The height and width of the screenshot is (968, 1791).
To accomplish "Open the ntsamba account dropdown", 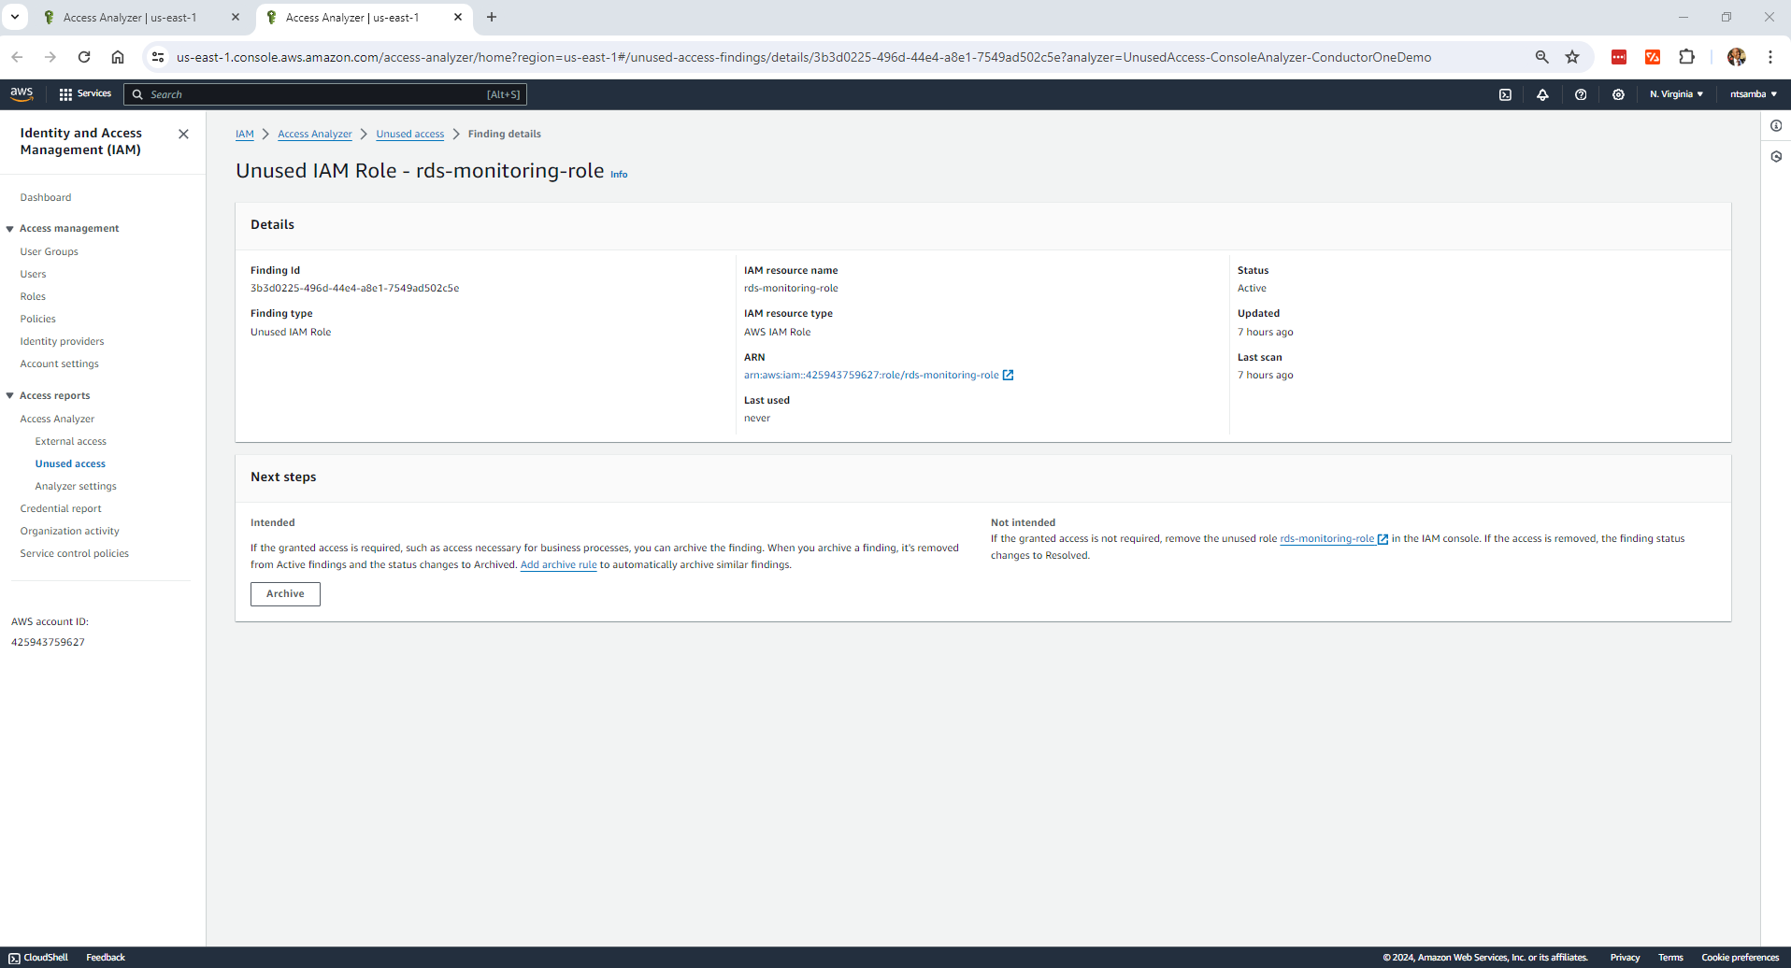I will pos(1753,94).
